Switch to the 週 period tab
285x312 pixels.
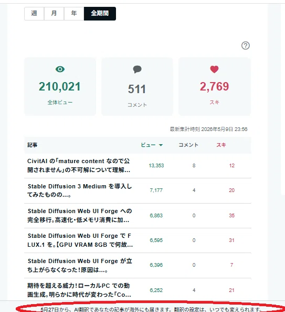point(34,14)
